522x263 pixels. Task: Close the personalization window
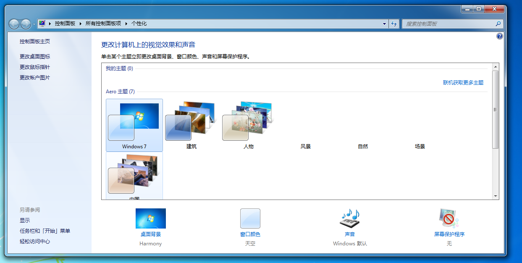[x=494, y=9]
